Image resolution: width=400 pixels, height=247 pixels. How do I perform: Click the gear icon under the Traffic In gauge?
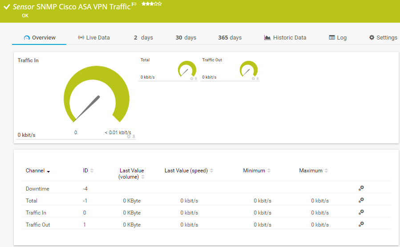(x=129, y=136)
